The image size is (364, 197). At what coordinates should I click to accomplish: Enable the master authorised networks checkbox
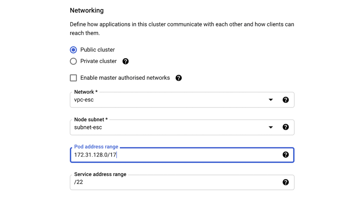pos(74,78)
